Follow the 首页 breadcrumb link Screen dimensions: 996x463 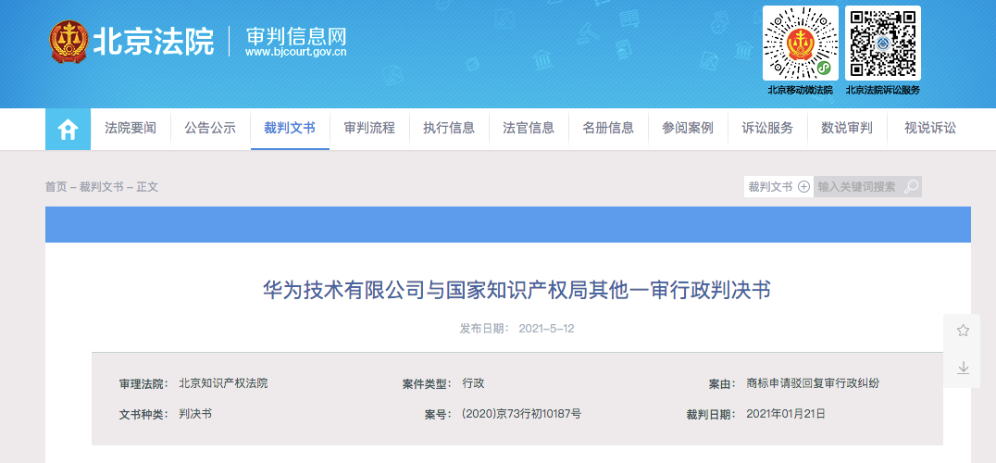tap(56, 187)
